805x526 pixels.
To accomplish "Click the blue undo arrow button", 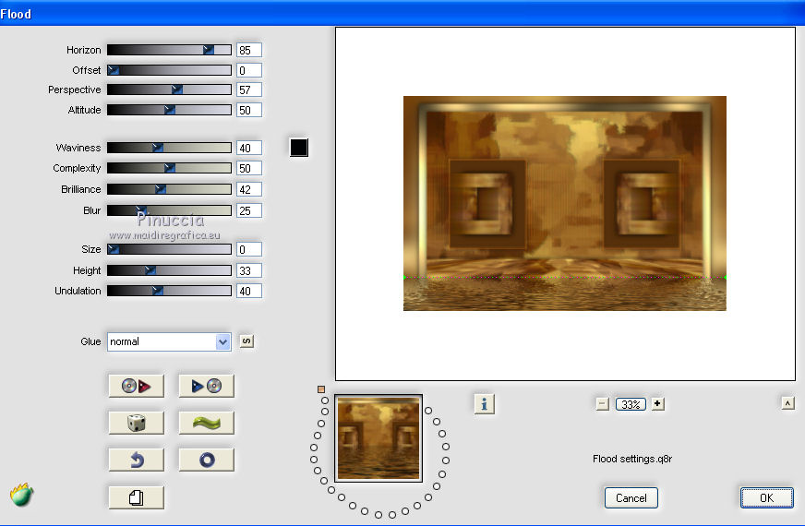I will click(136, 460).
